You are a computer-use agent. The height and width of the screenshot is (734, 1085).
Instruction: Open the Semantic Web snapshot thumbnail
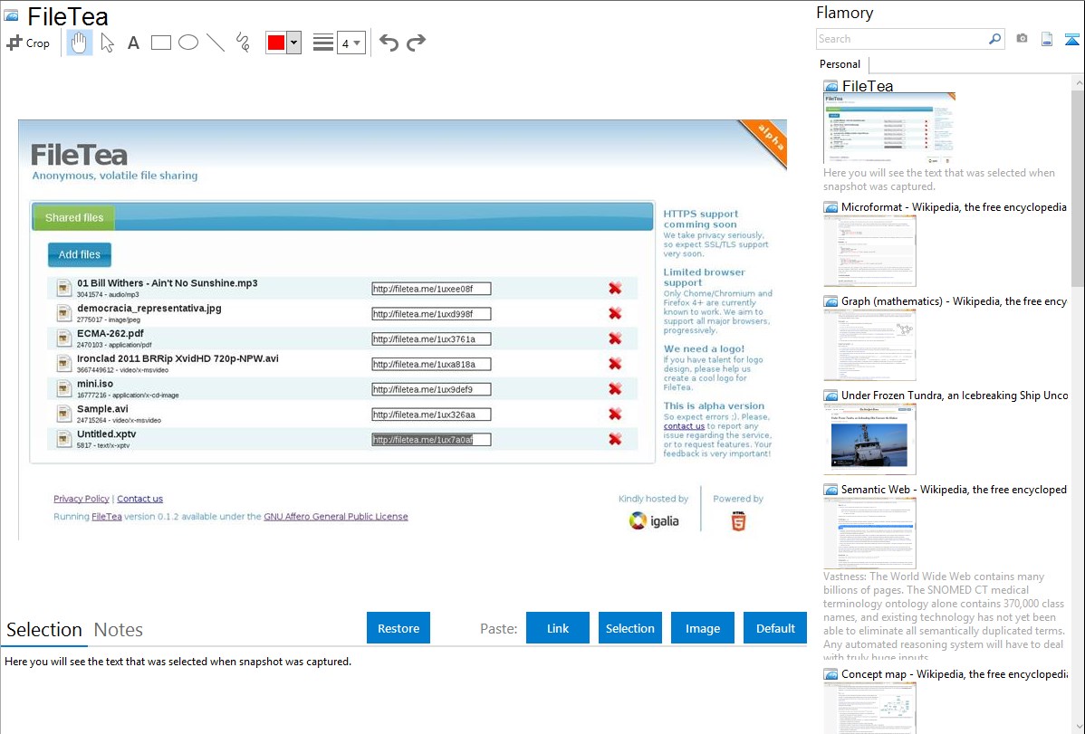click(869, 532)
